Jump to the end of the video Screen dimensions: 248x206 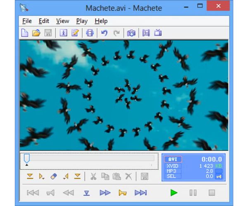[141, 192]
